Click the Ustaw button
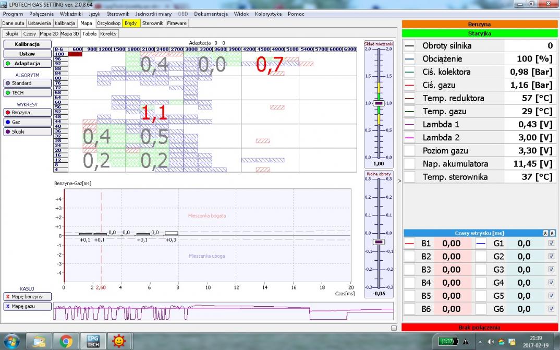The width and height of the screenshot is (560, 350). [28, 54]
